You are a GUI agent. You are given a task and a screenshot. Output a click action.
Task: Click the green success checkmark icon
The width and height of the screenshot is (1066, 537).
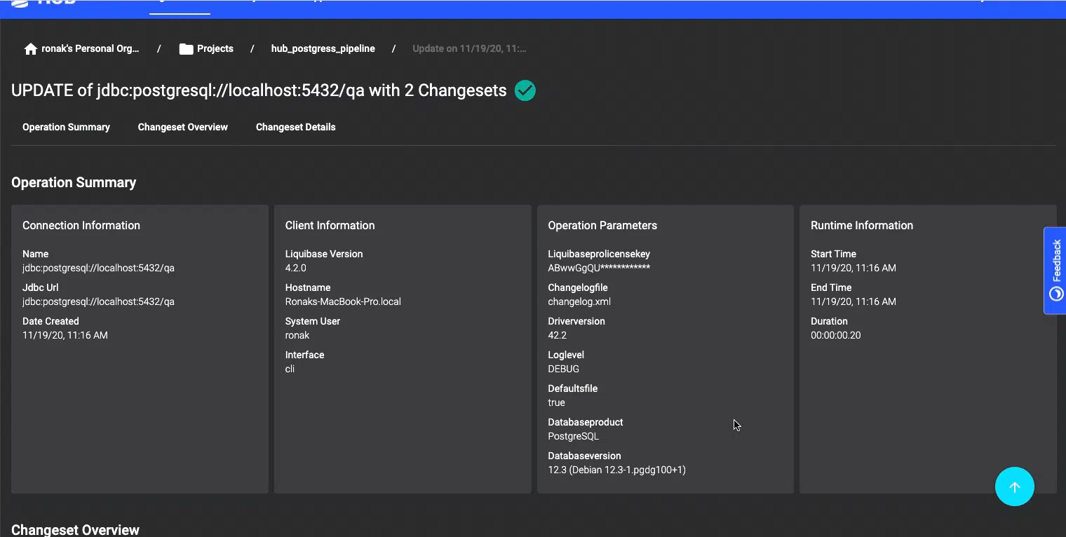click(525, 90)
